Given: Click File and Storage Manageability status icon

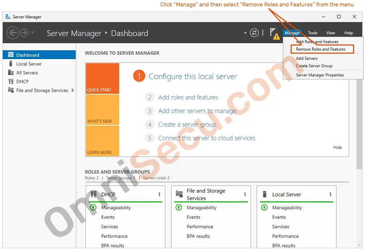Looking at the screenshot, I should click(179, 208).
